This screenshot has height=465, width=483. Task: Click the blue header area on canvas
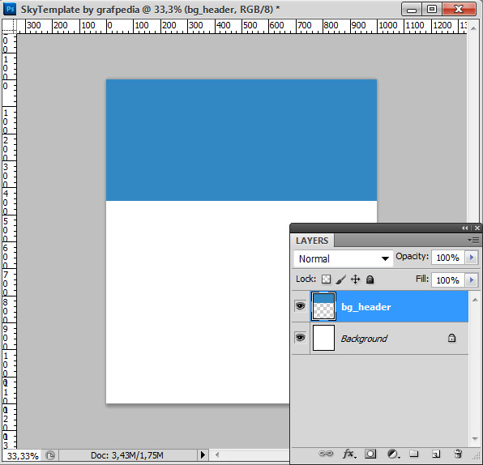click(x=241, y=140)
